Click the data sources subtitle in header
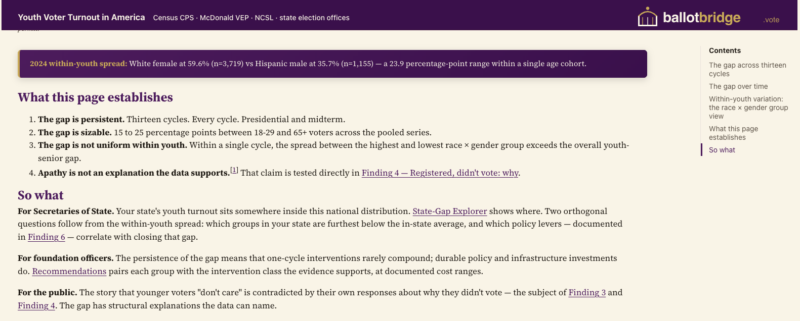Image resolution: width=800 pixels, height=321 pixels. pyautogui.click(x=251, y=18)
